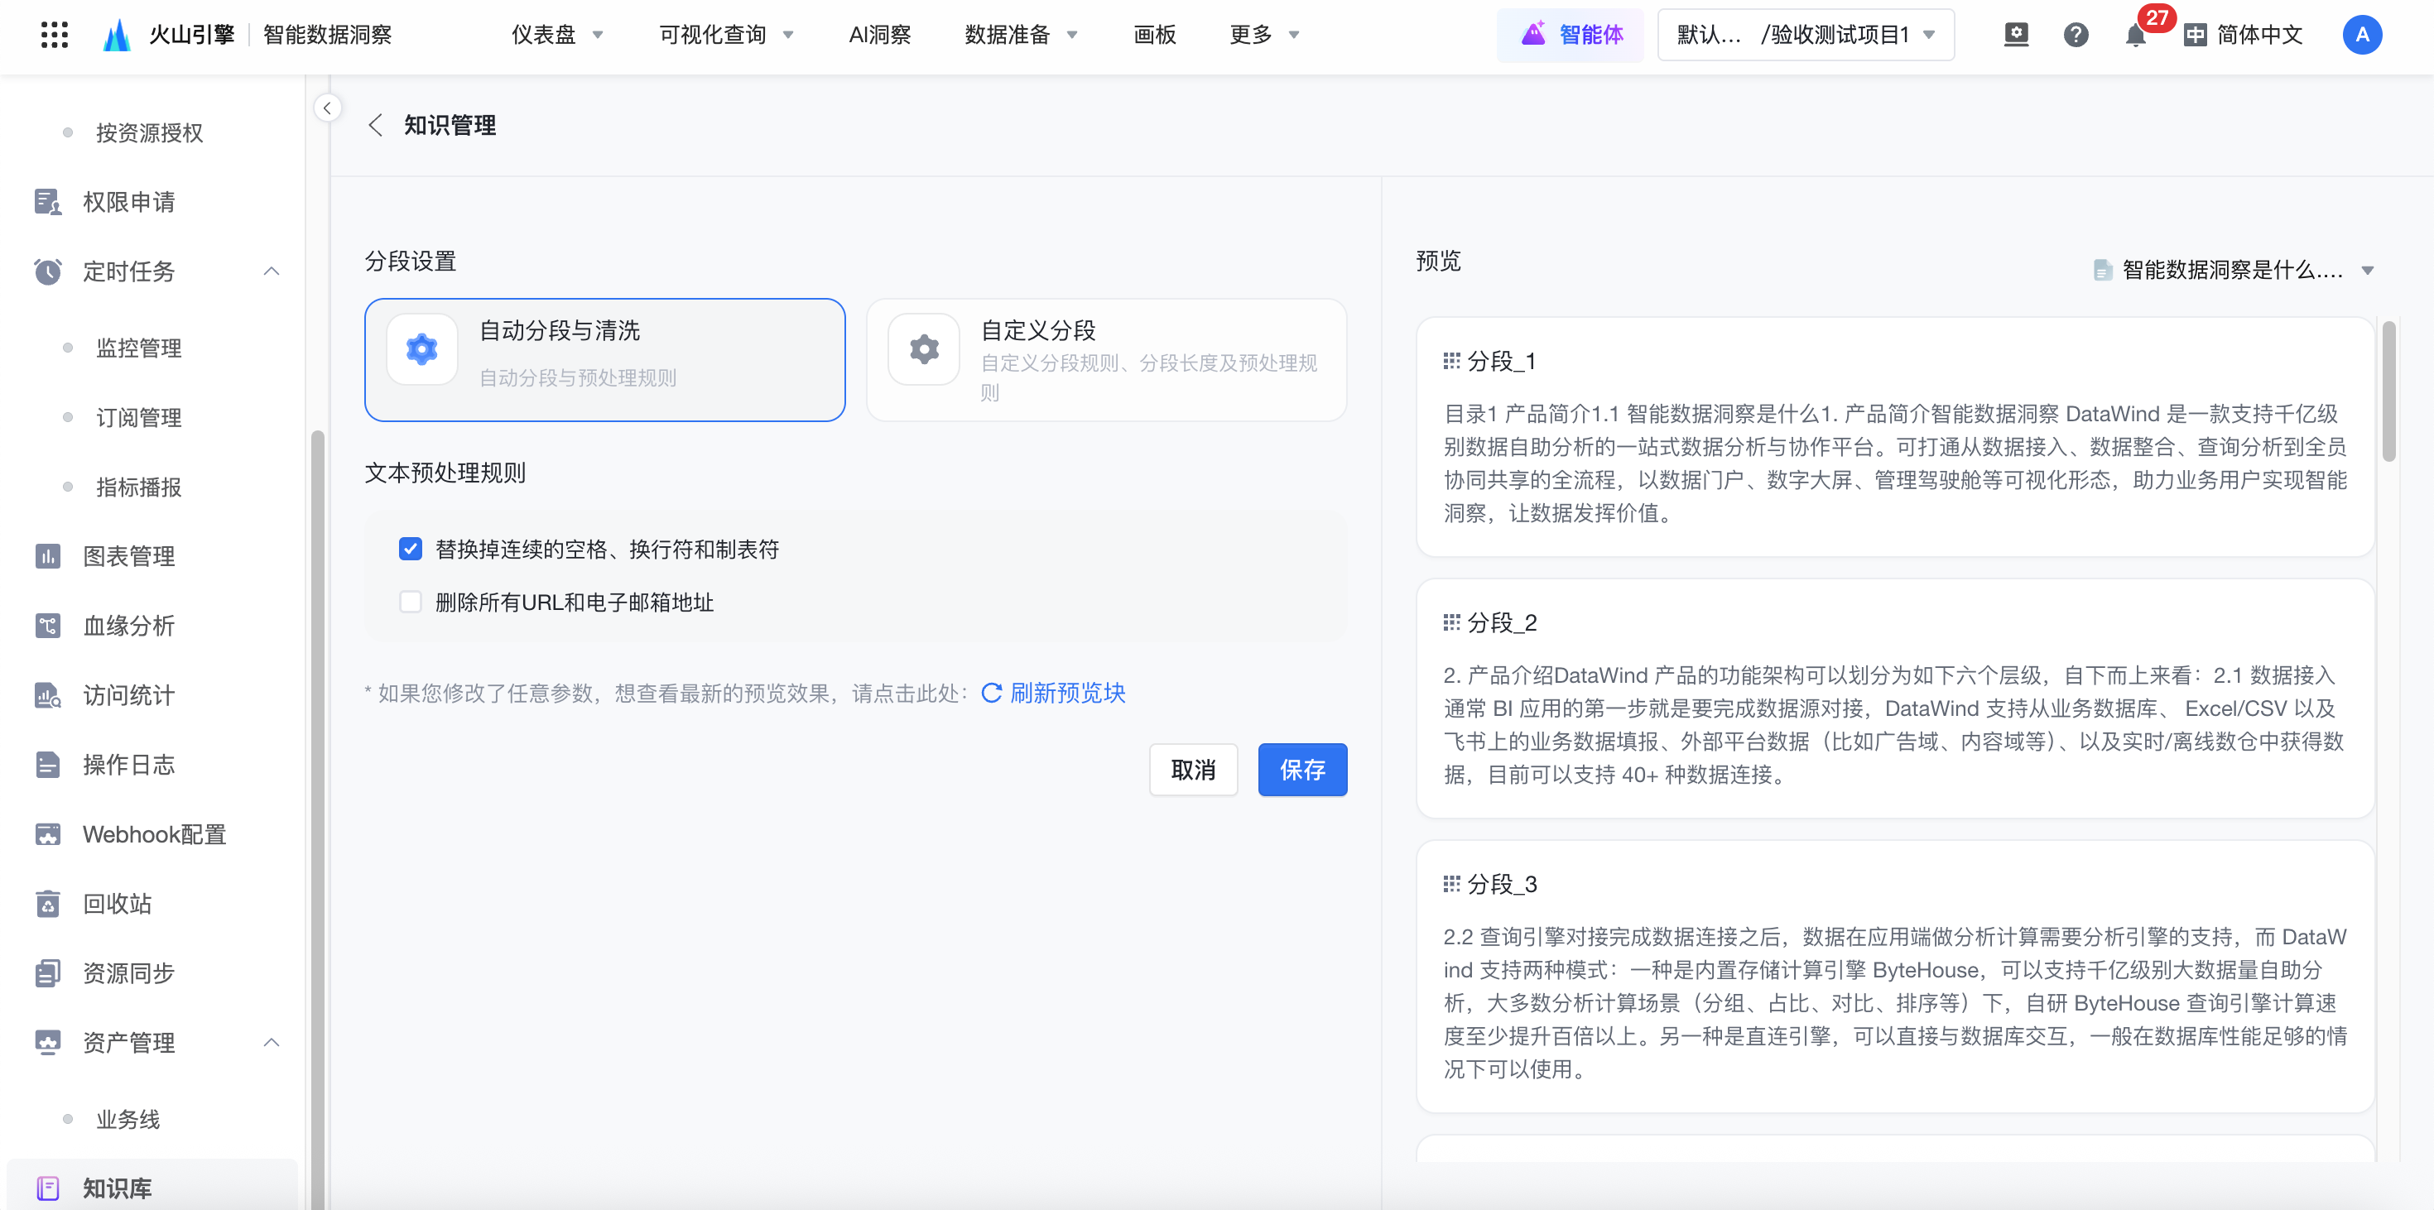This screenshot has width=2434, height=1210.
Task: Click the preview panel scrollbar
Action: (x=2388, y=392)
